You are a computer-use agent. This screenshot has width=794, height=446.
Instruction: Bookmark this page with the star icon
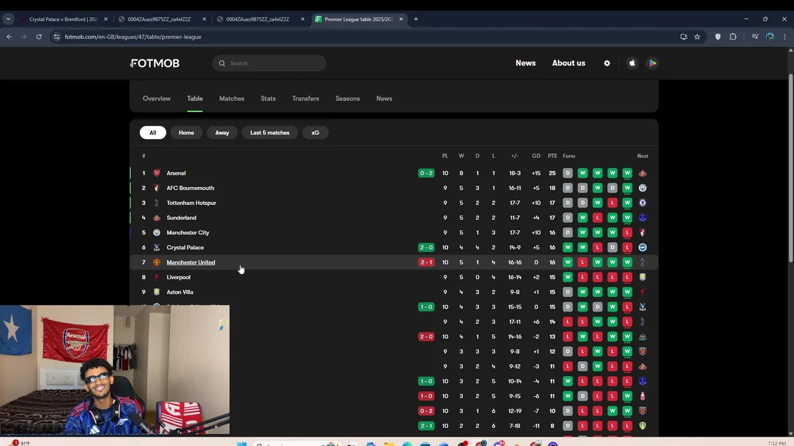(x=697, y=37)
